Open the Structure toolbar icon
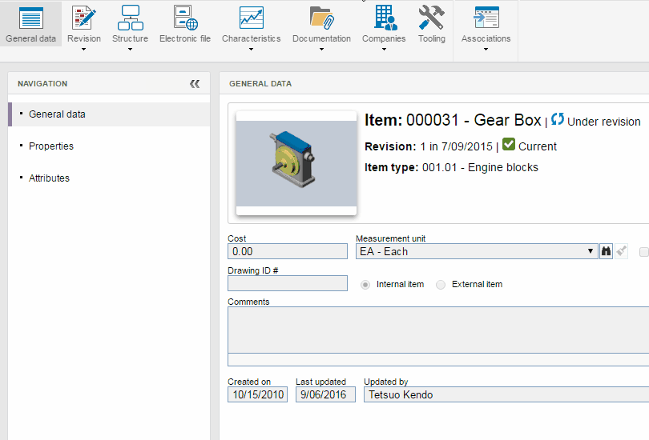 [x=131, y=18]
